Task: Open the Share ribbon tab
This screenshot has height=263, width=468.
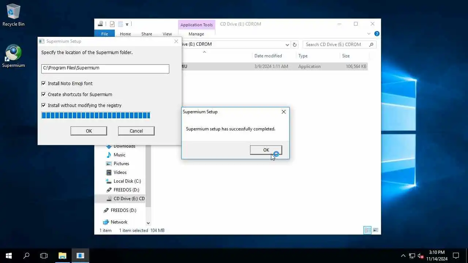Action: click(147, 34)
